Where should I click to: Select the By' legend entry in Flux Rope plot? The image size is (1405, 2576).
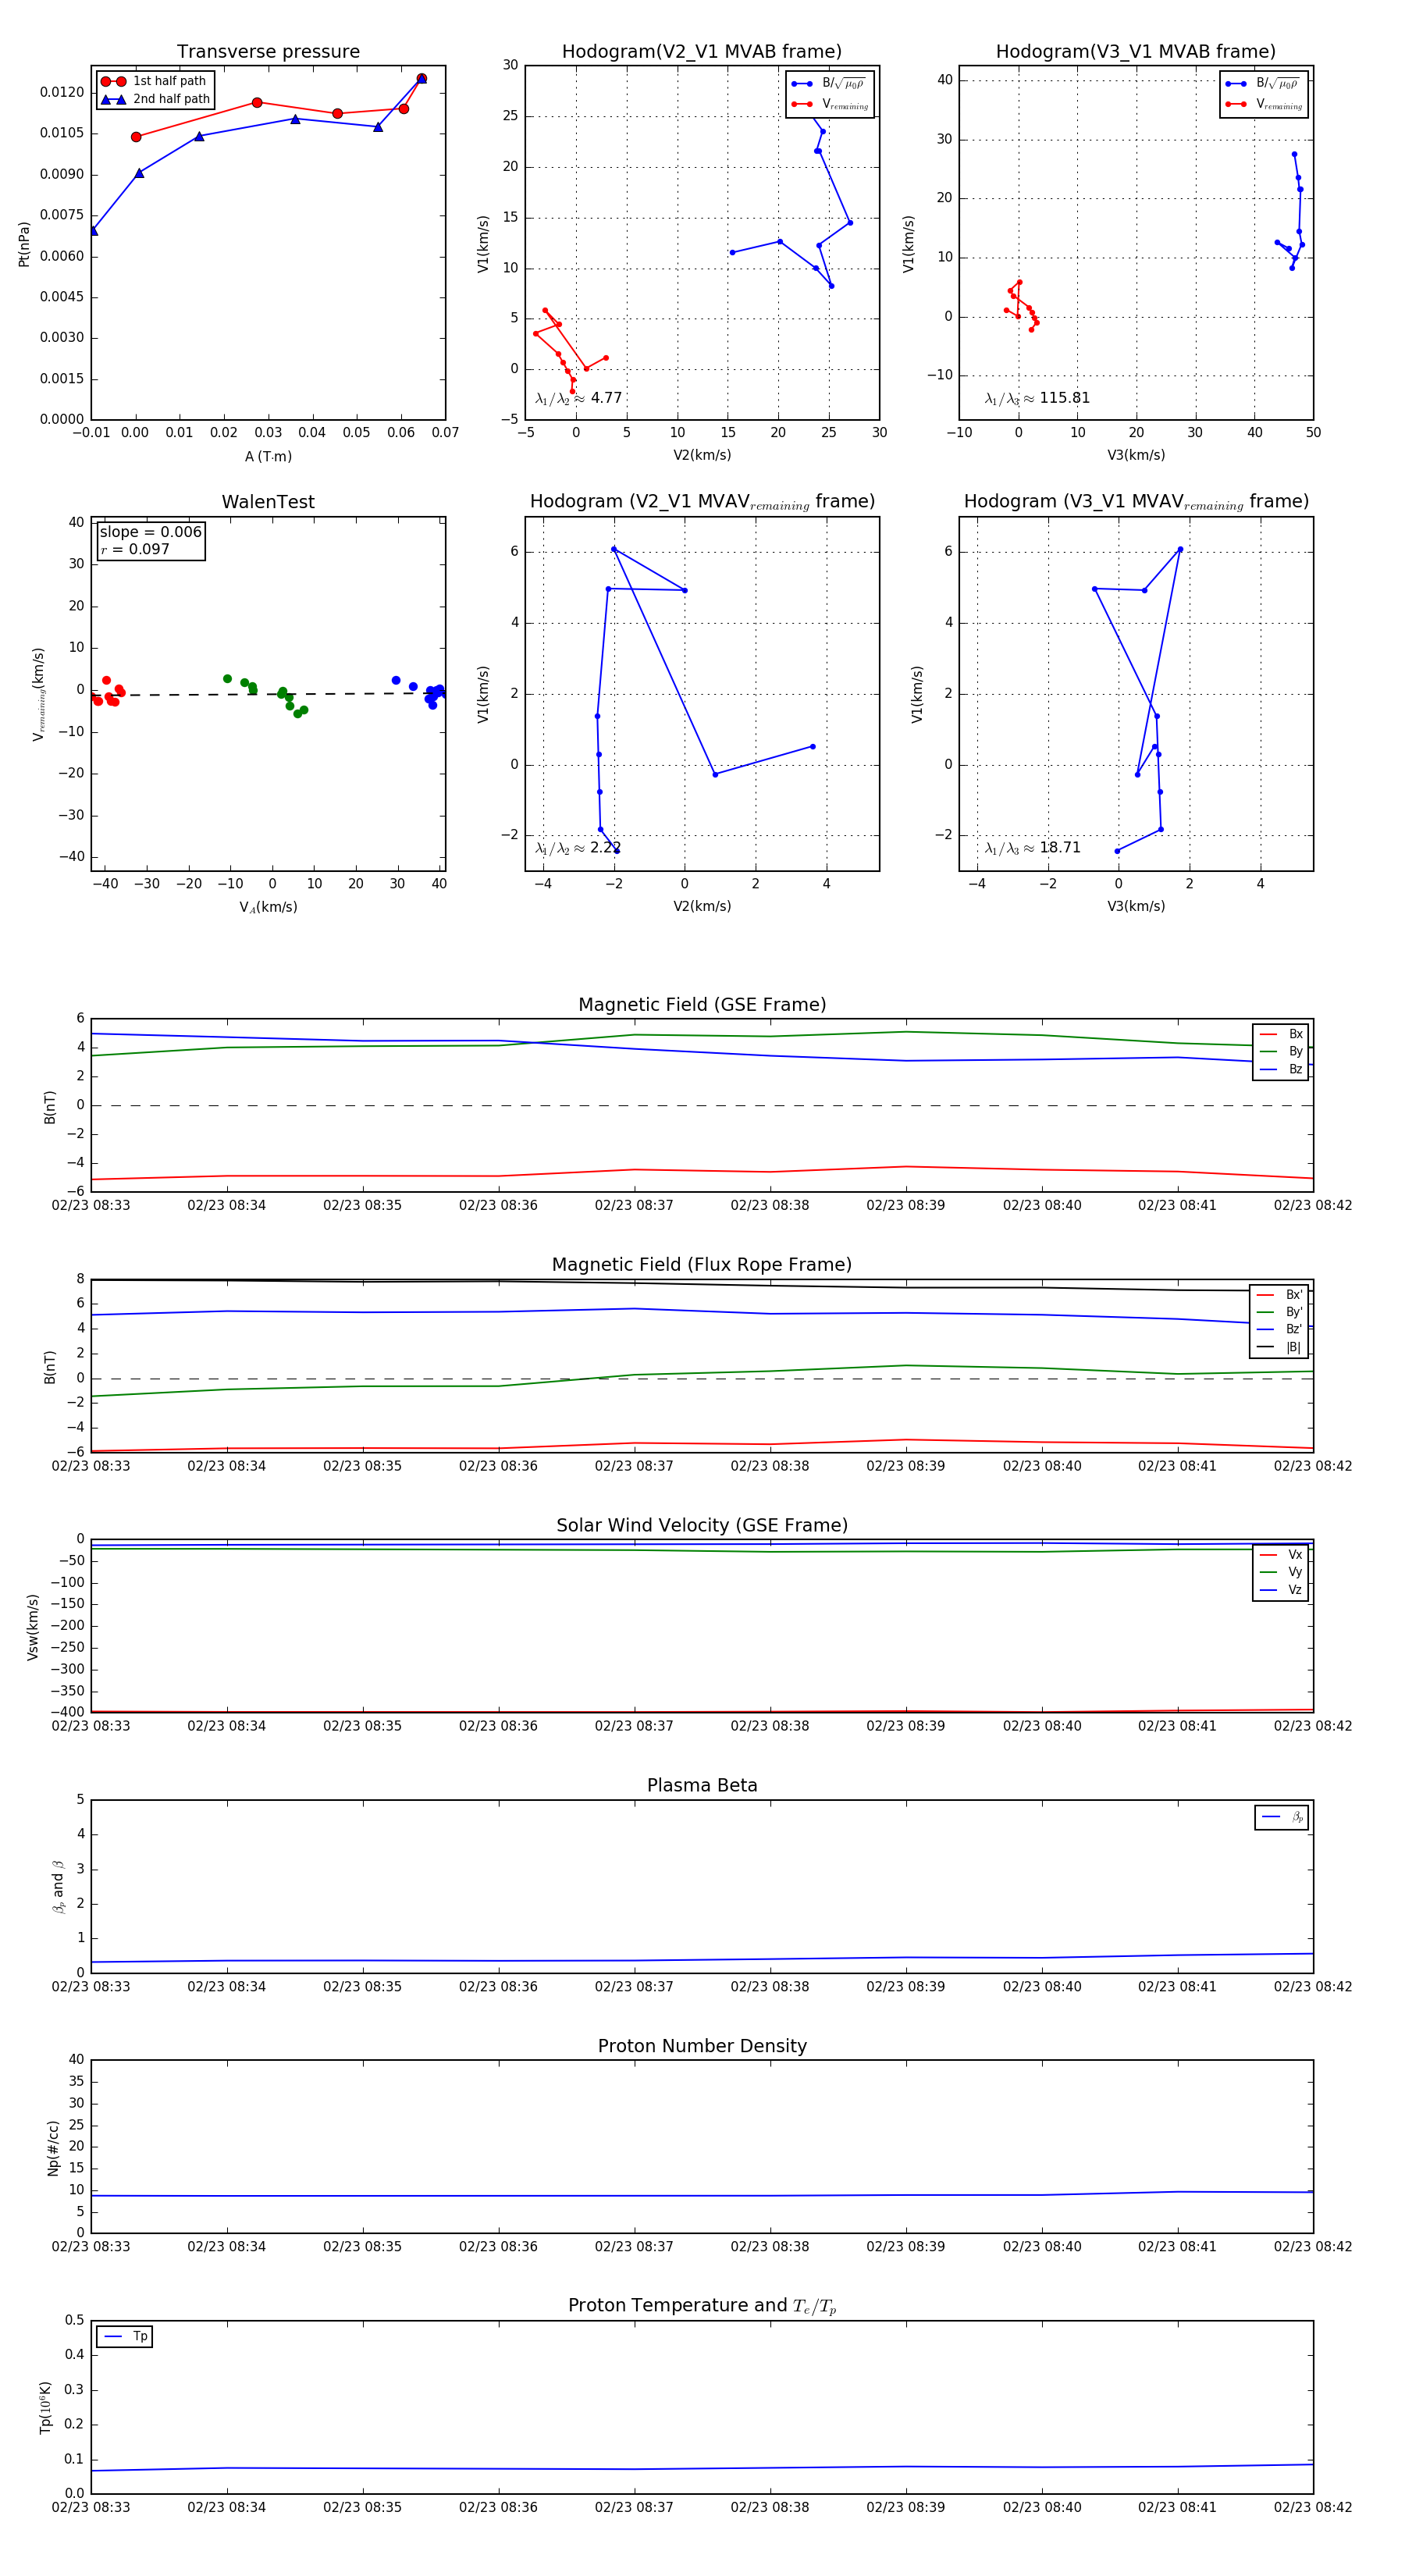(x=1279, y=1312)
